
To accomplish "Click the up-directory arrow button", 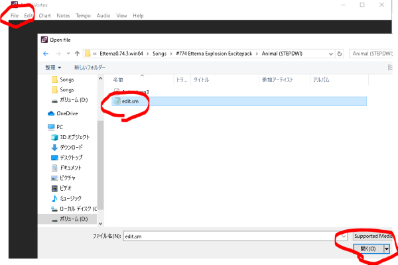I will pos(78,54).
